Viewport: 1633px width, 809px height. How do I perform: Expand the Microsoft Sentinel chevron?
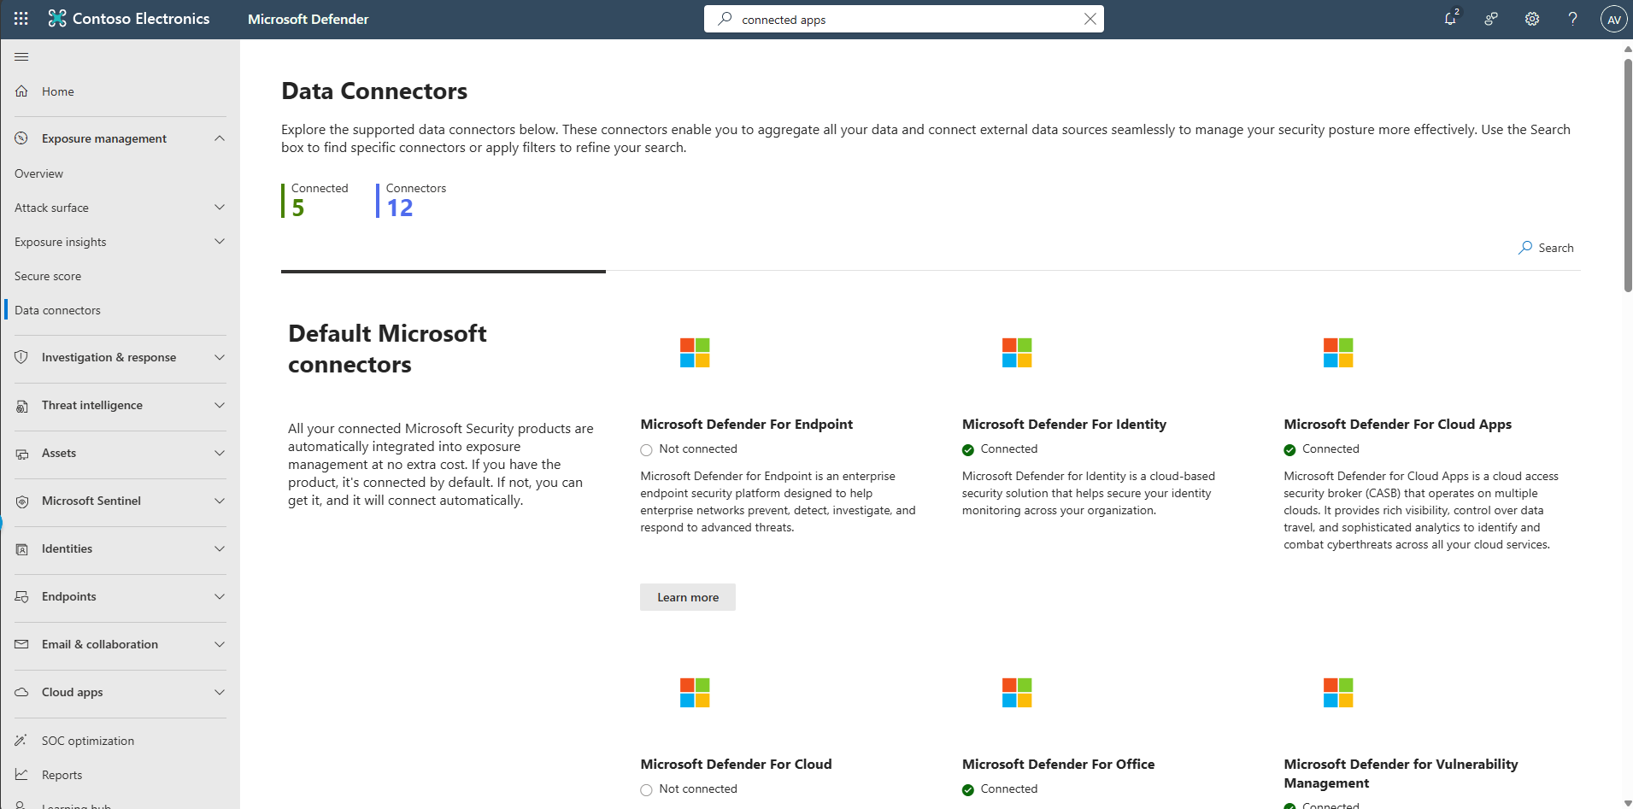[220, 501]
